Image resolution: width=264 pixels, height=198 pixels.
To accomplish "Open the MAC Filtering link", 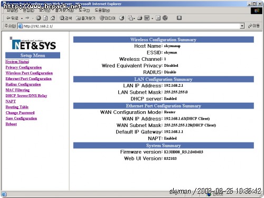I will pos(17,90).
